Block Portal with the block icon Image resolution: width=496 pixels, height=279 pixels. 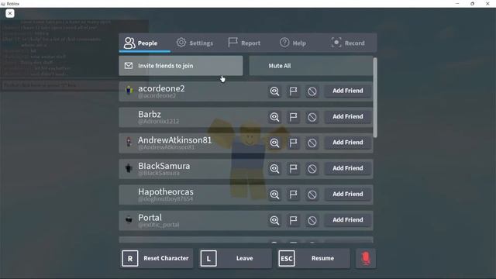click(x=312, y=220)
